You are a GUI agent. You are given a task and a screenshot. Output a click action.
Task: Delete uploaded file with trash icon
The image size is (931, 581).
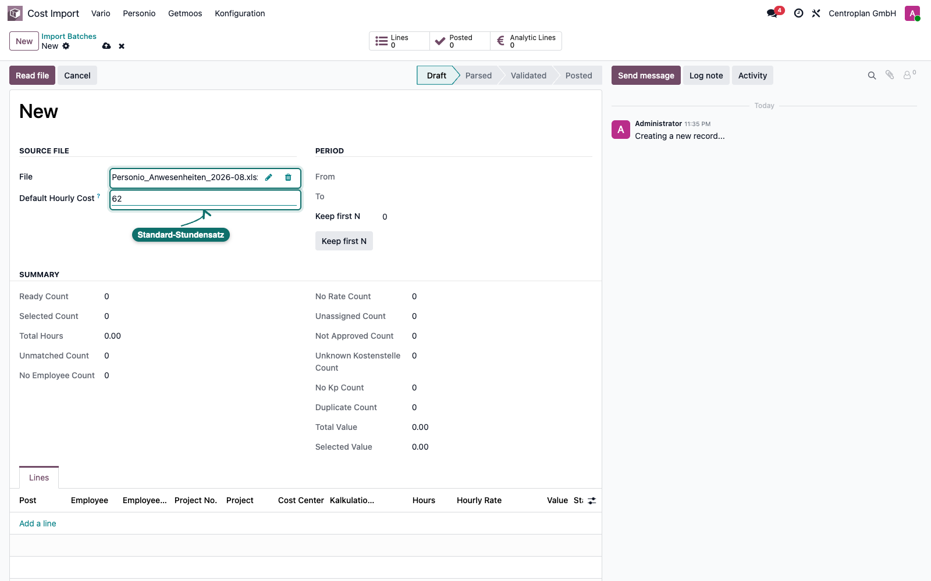click(288, 177)
